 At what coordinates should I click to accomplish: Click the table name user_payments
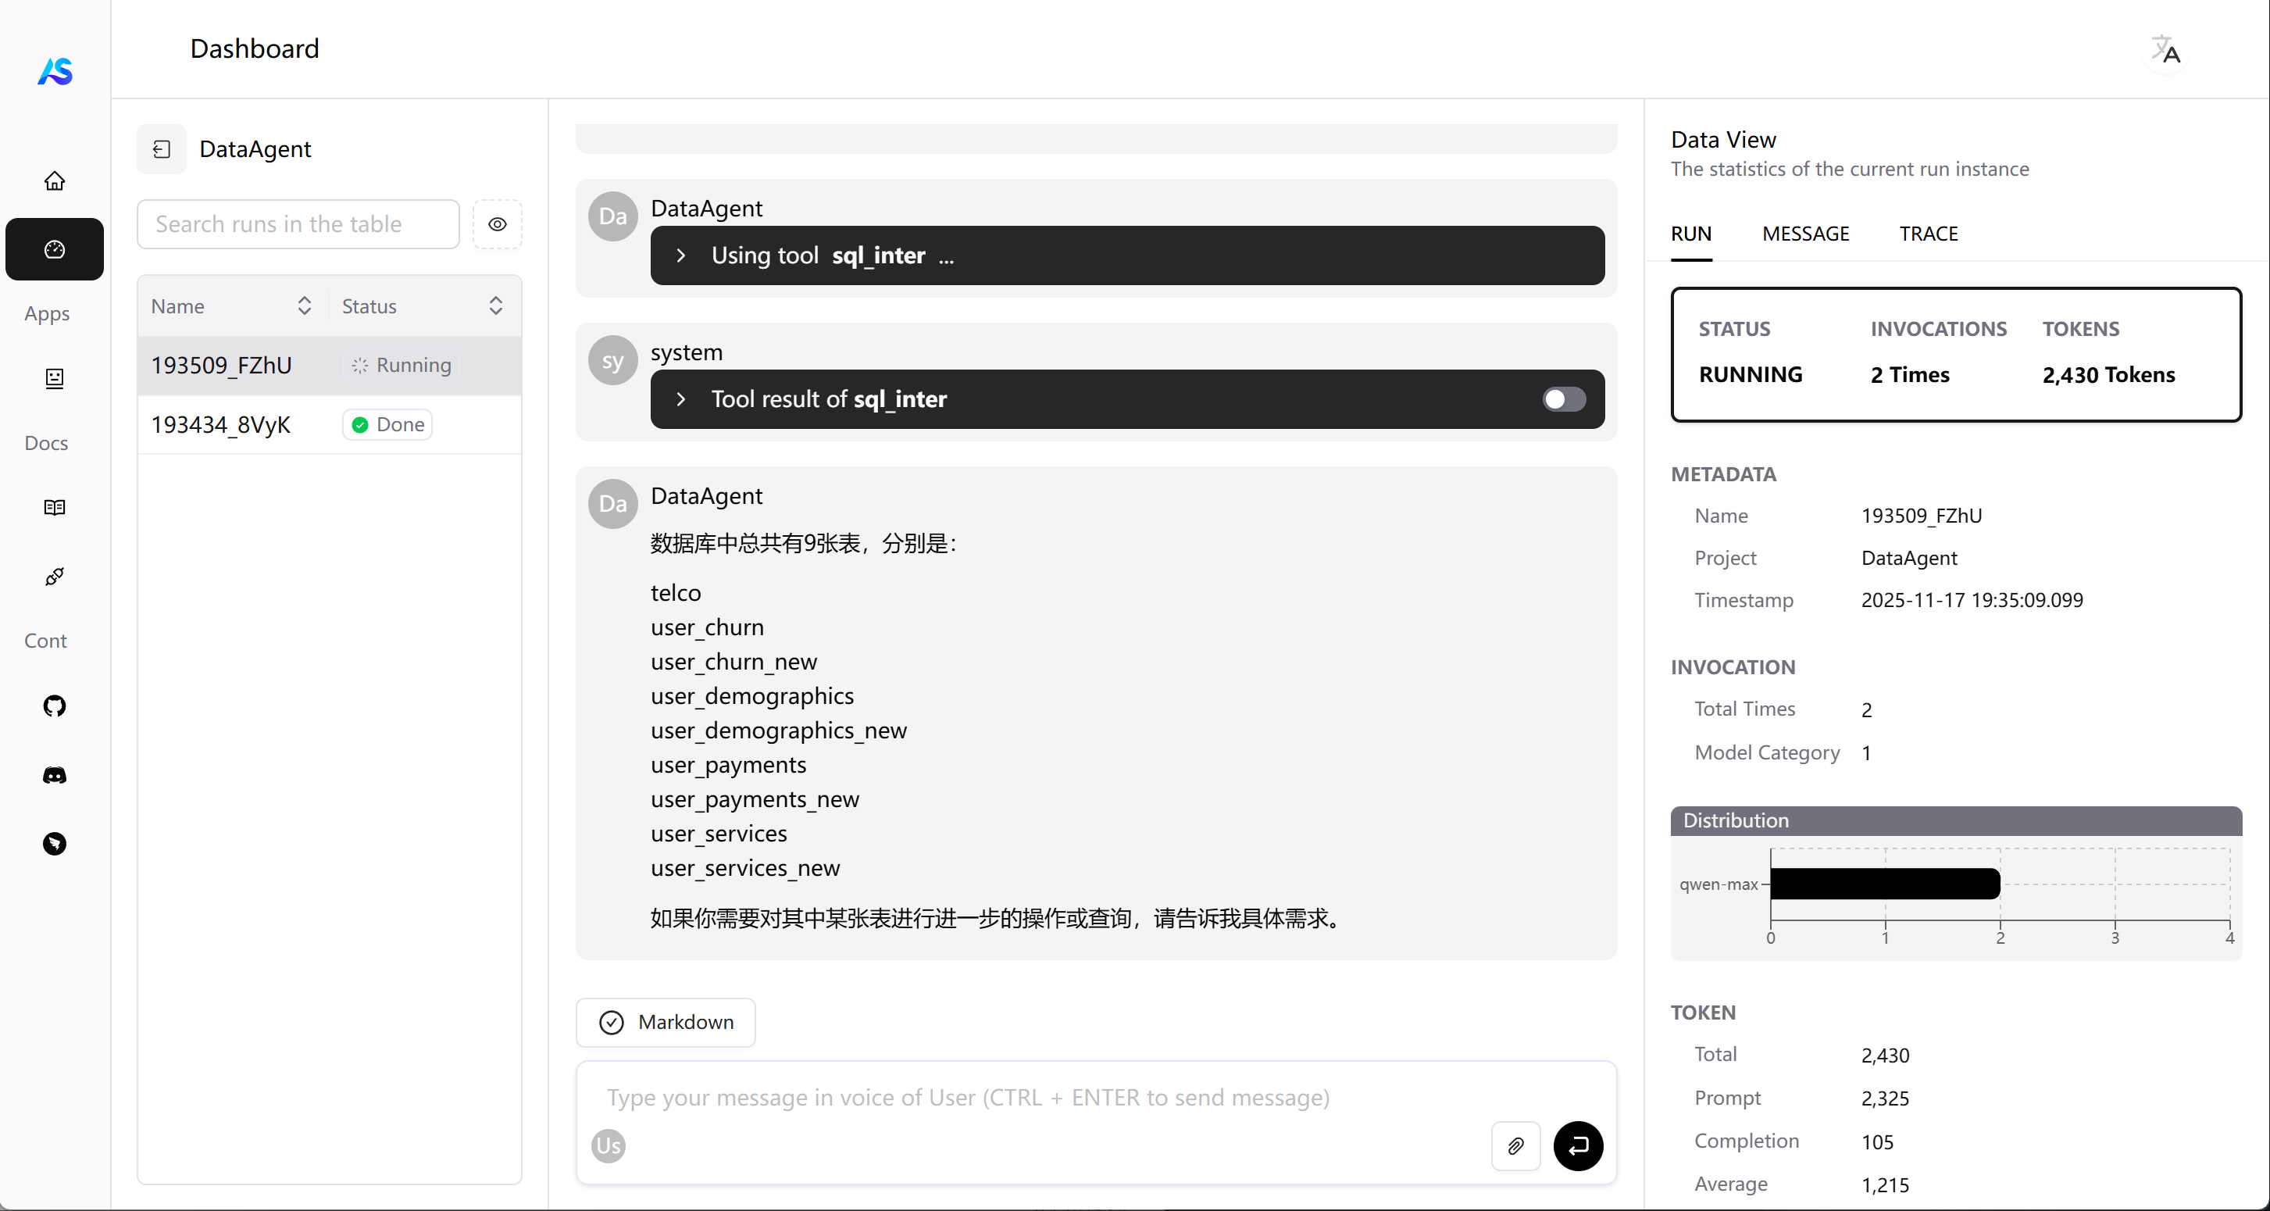(x=728, y=765)
